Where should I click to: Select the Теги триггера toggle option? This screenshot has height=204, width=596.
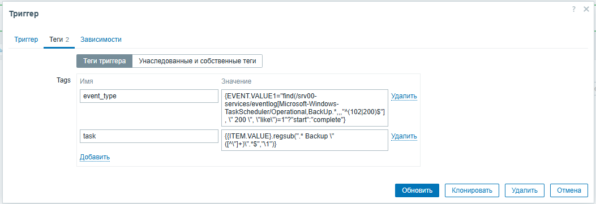[x=105, y=60]
